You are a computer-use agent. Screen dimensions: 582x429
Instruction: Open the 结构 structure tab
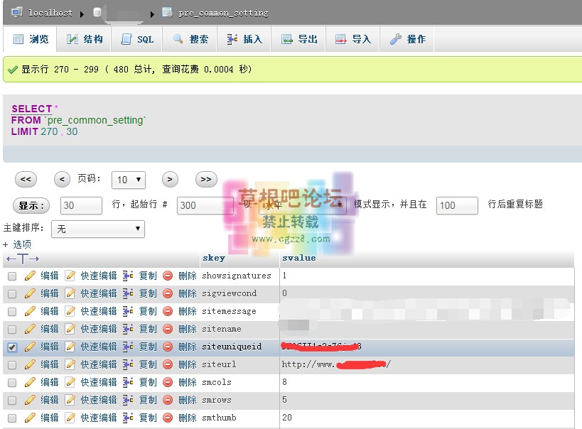point(85,39)
